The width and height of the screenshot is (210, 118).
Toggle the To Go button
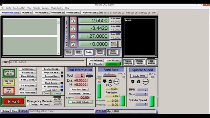pyautogui.click(x=89, y=52)
